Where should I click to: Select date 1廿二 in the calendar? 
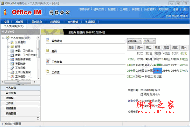pos(140,53)
